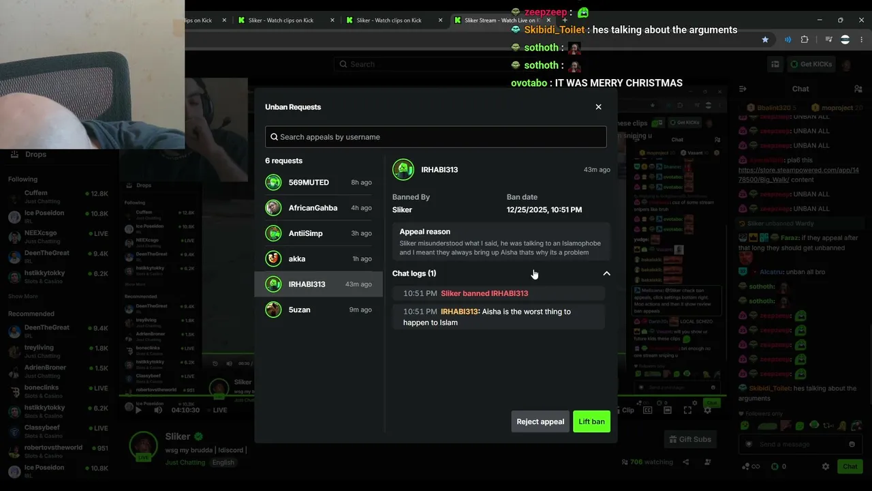This screenshot has width=872, height=491.
Task: Click the 5uzan avatar icon
Action: point(273,310)
